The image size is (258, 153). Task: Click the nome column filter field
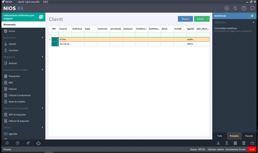[65, 35]
